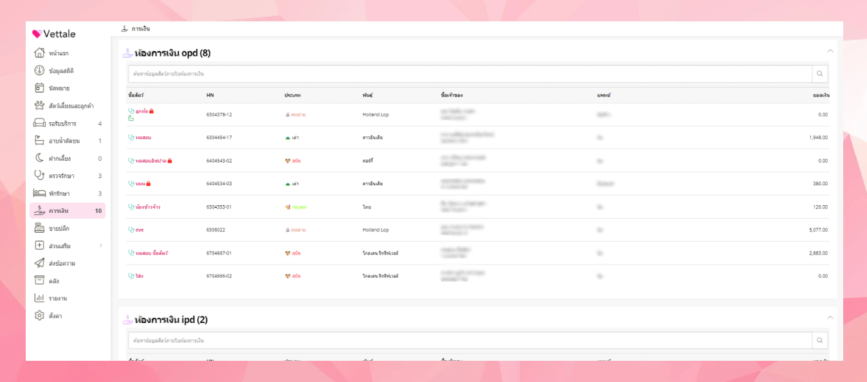Image resolution: width=867 pixels, height=382 pixels.
Task: Click hand-with-money icon in การเงิน breadcrumb
Action: (x=125, y=29)
